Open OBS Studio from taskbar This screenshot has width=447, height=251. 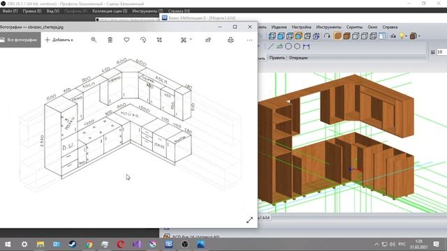click(184, 244)
